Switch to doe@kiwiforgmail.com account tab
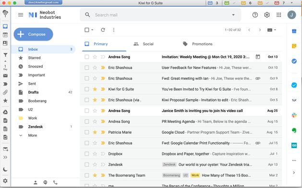Viewport: 302px width, 188px height. point(44,2)
